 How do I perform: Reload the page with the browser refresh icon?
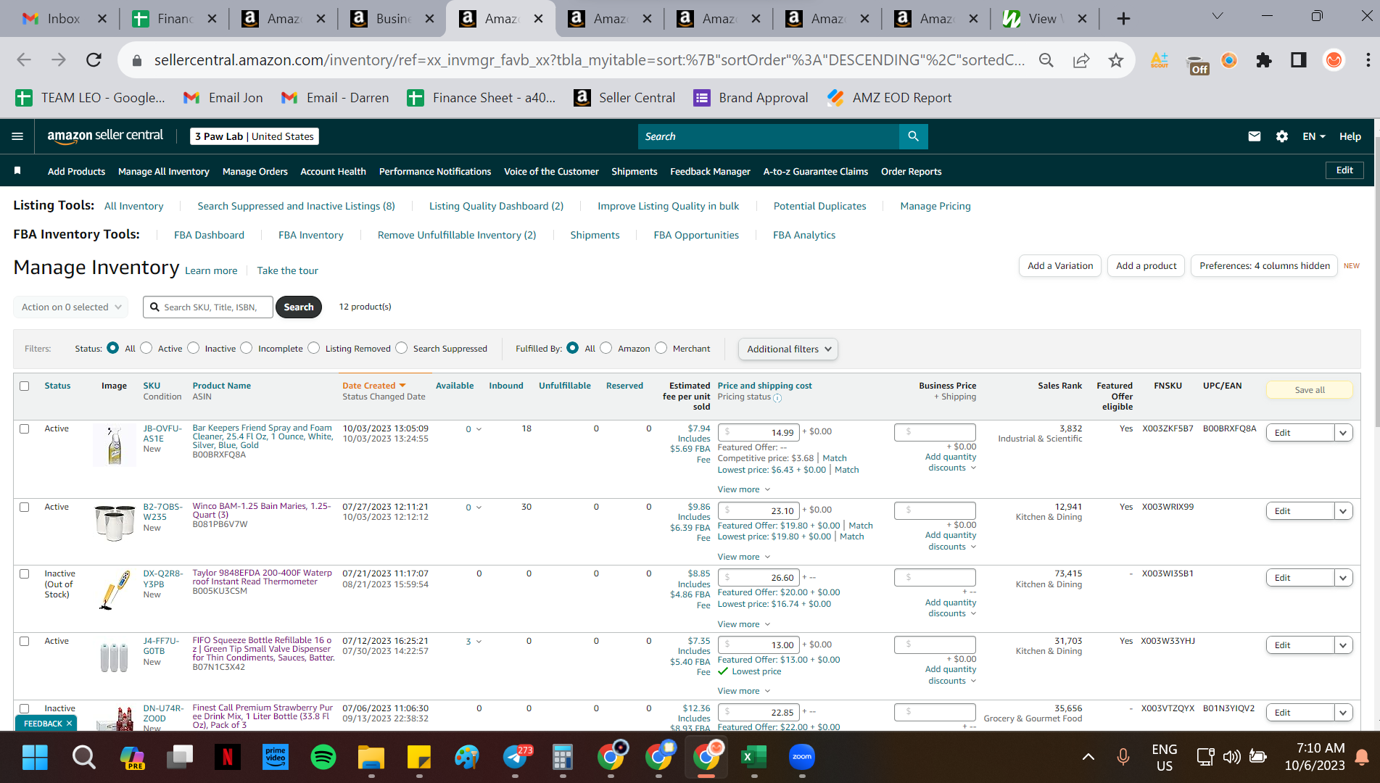click(94, 60)
